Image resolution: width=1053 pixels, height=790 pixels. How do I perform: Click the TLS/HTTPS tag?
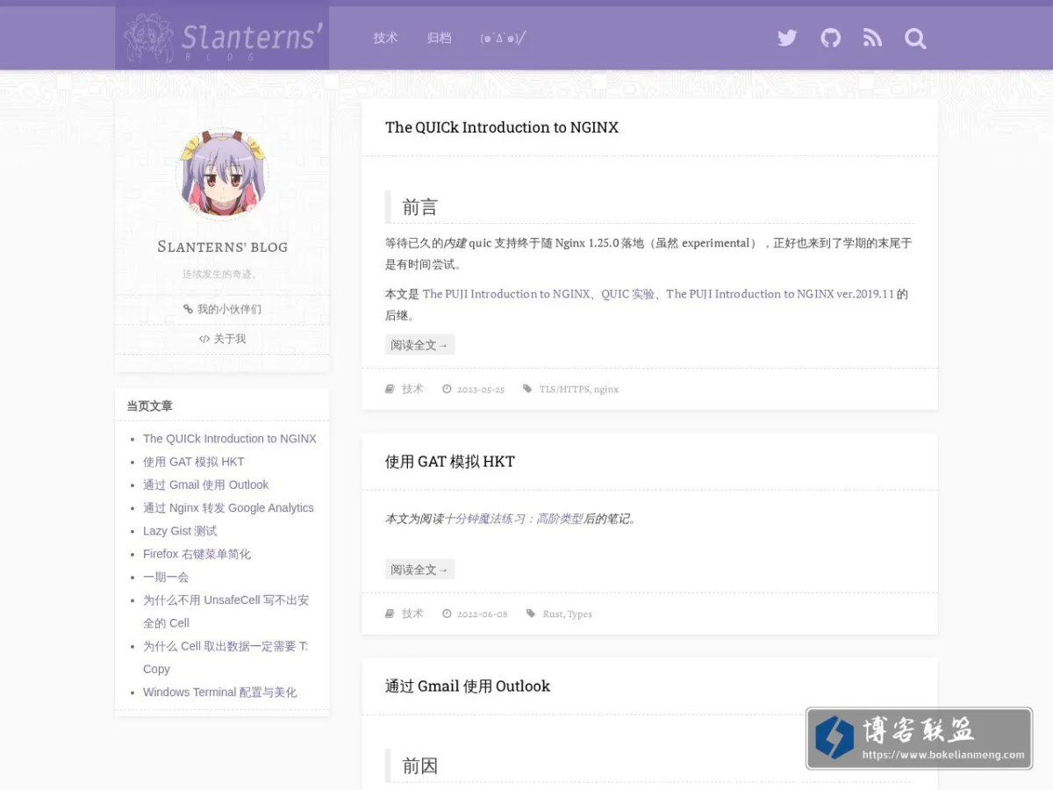564,389
